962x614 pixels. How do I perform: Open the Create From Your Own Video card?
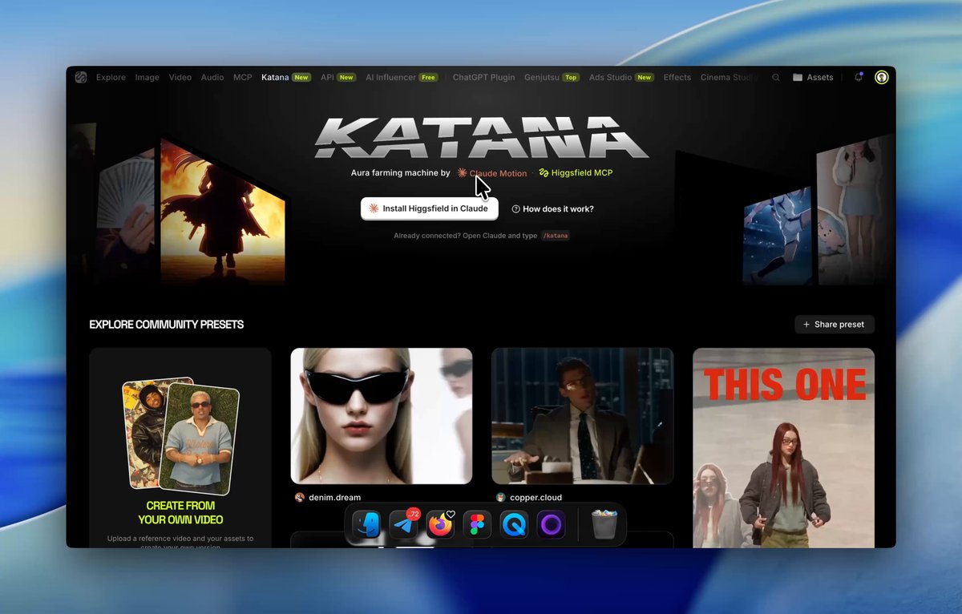(180, 447)
